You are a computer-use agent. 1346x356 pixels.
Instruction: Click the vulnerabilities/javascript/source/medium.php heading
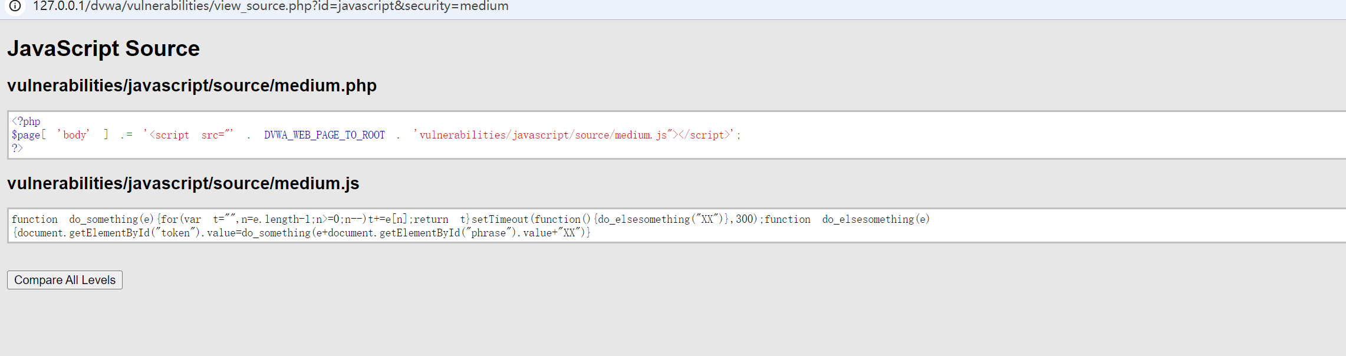click(192, 85)
